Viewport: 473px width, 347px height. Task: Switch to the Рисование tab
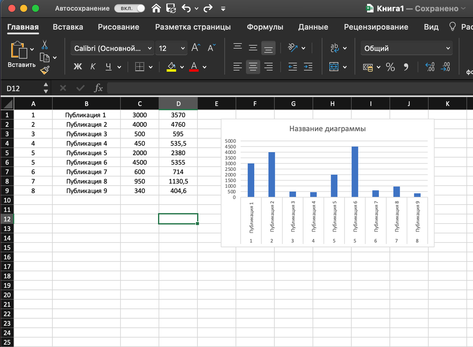tap(119, 27)
